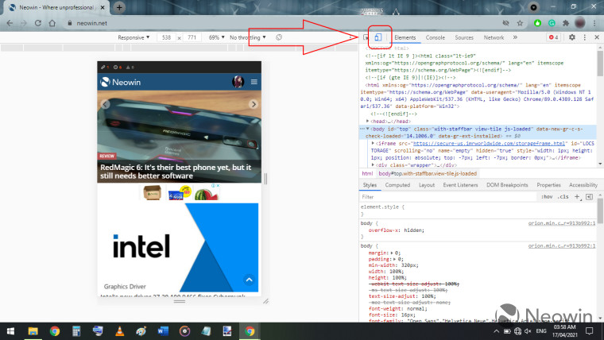
Task: Expand the iframe element node
Action: [373, 143]
